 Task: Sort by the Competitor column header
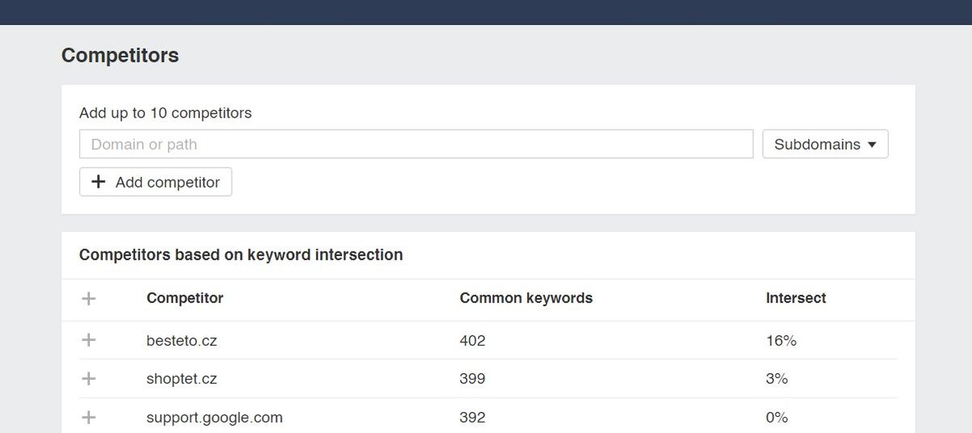[185, 298]
